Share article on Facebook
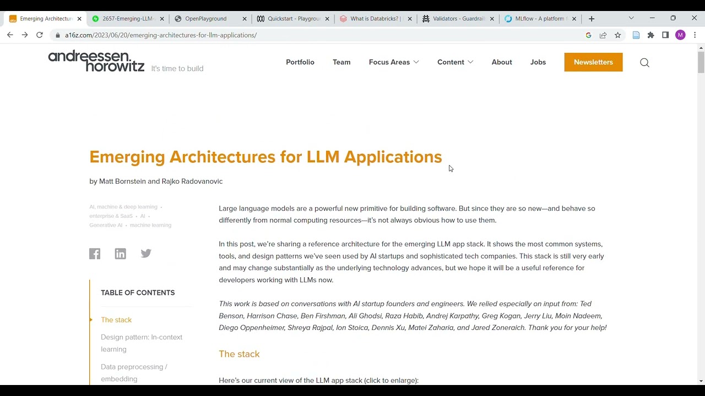The width and height of the screenshot is (705, 396). (x=95, y=254)
